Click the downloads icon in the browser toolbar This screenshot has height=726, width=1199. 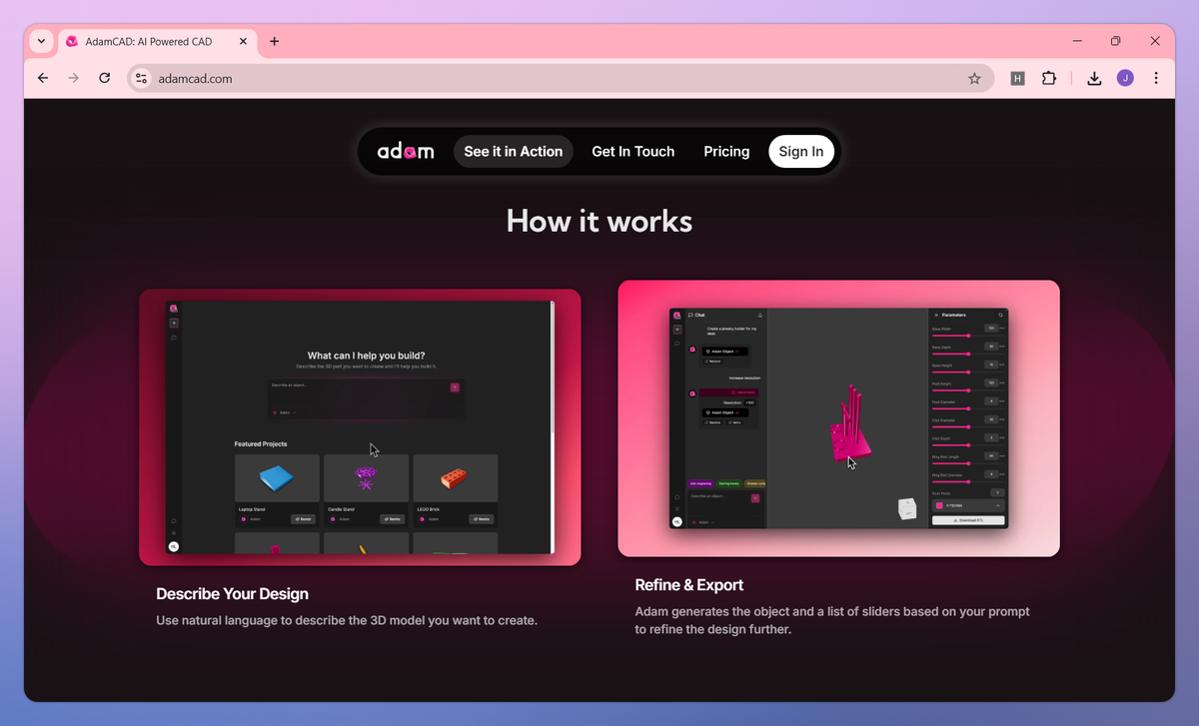tap(1094, 77)
